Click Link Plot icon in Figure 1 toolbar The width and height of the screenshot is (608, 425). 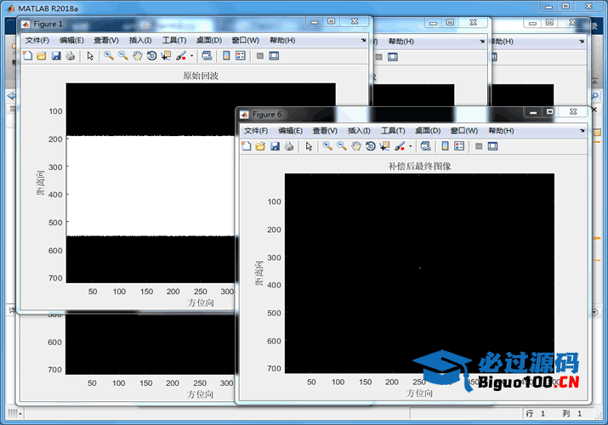(x=207, y=56)
